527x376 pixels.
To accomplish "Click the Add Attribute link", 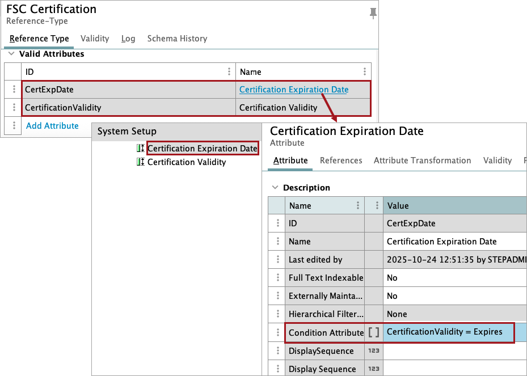I will (52, 126).
